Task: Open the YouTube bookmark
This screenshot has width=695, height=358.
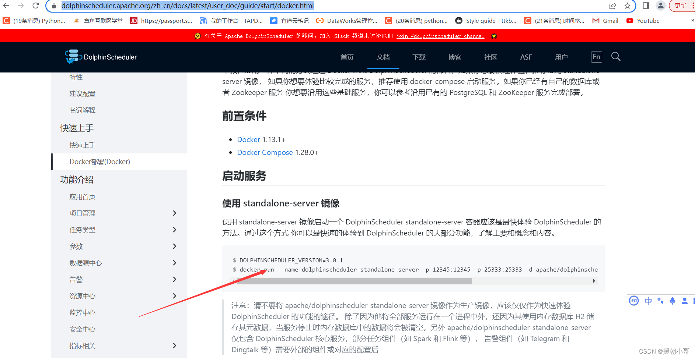Action: tap(643, 21)
